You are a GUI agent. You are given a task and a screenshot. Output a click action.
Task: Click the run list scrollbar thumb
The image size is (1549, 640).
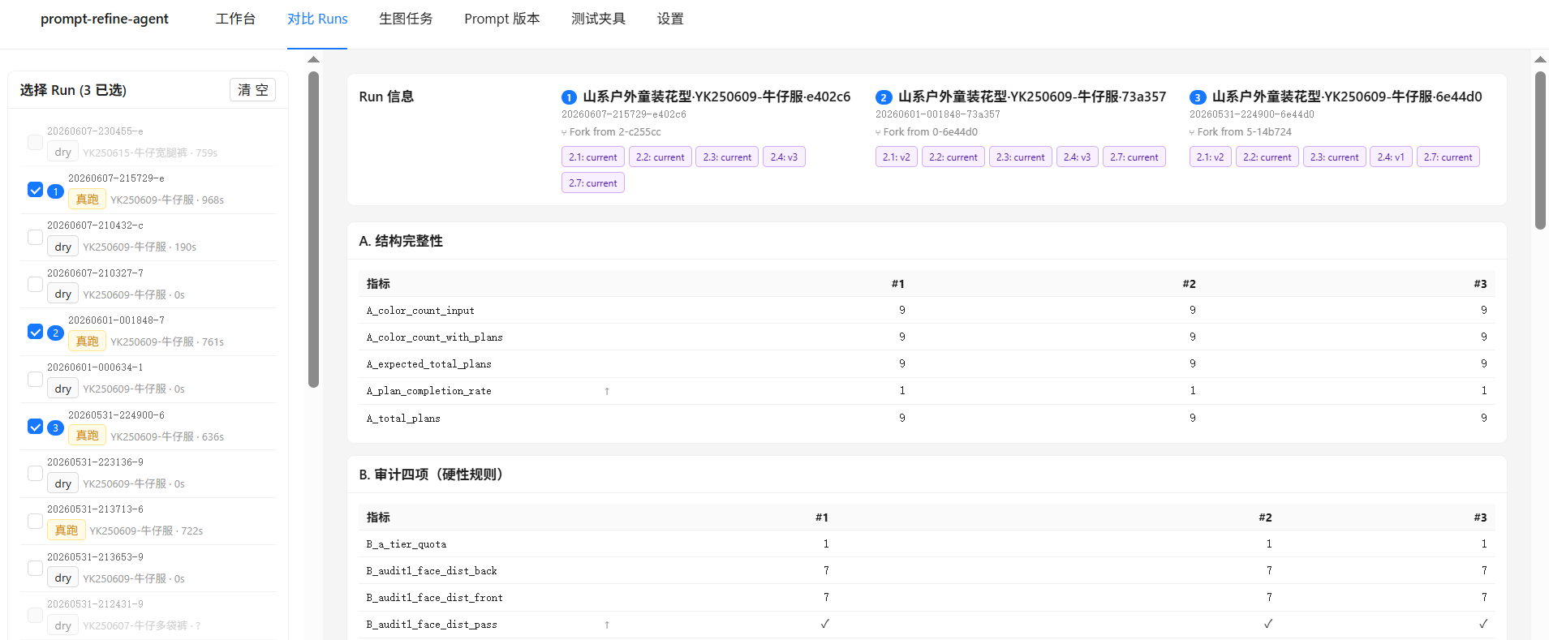[314, 230]
